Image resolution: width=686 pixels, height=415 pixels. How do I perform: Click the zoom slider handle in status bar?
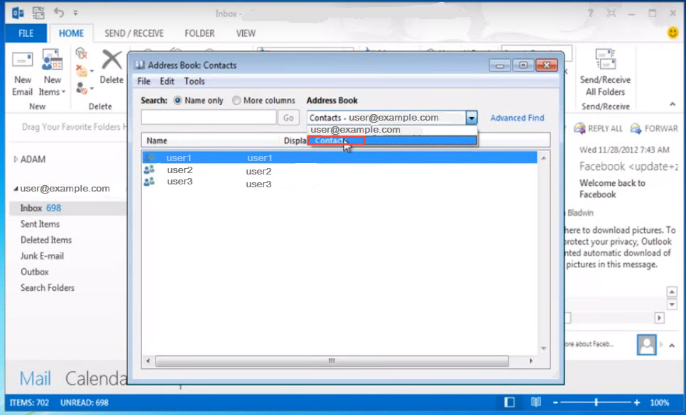[596, 402]
